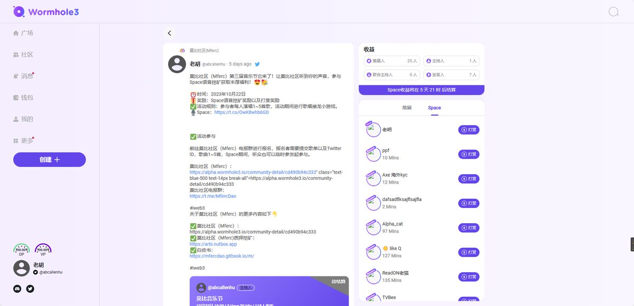Click the @abcallenhu handle in sidebar
634x306 pixels.
[x=51, y=272]
